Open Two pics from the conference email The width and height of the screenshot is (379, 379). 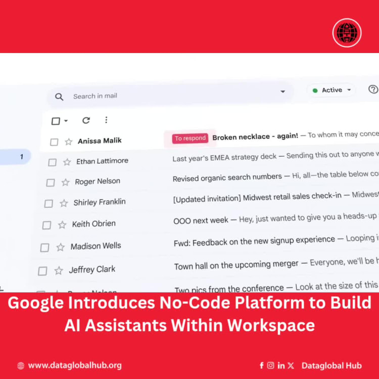point(229,289)
